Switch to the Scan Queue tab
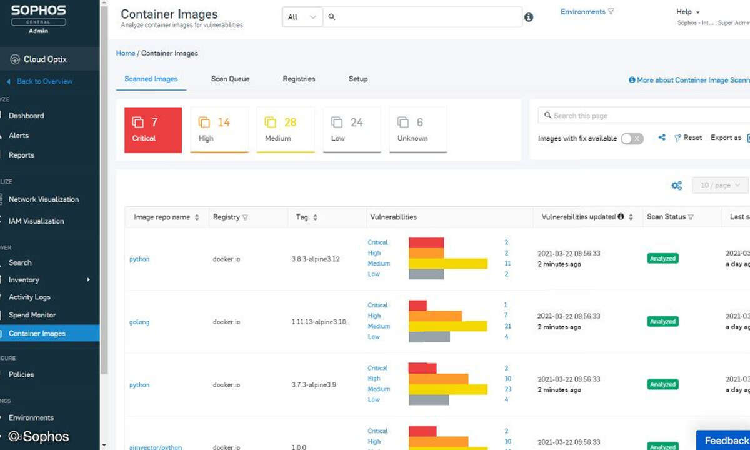This screenshot has width=750, height=450. tap(230, 79)
